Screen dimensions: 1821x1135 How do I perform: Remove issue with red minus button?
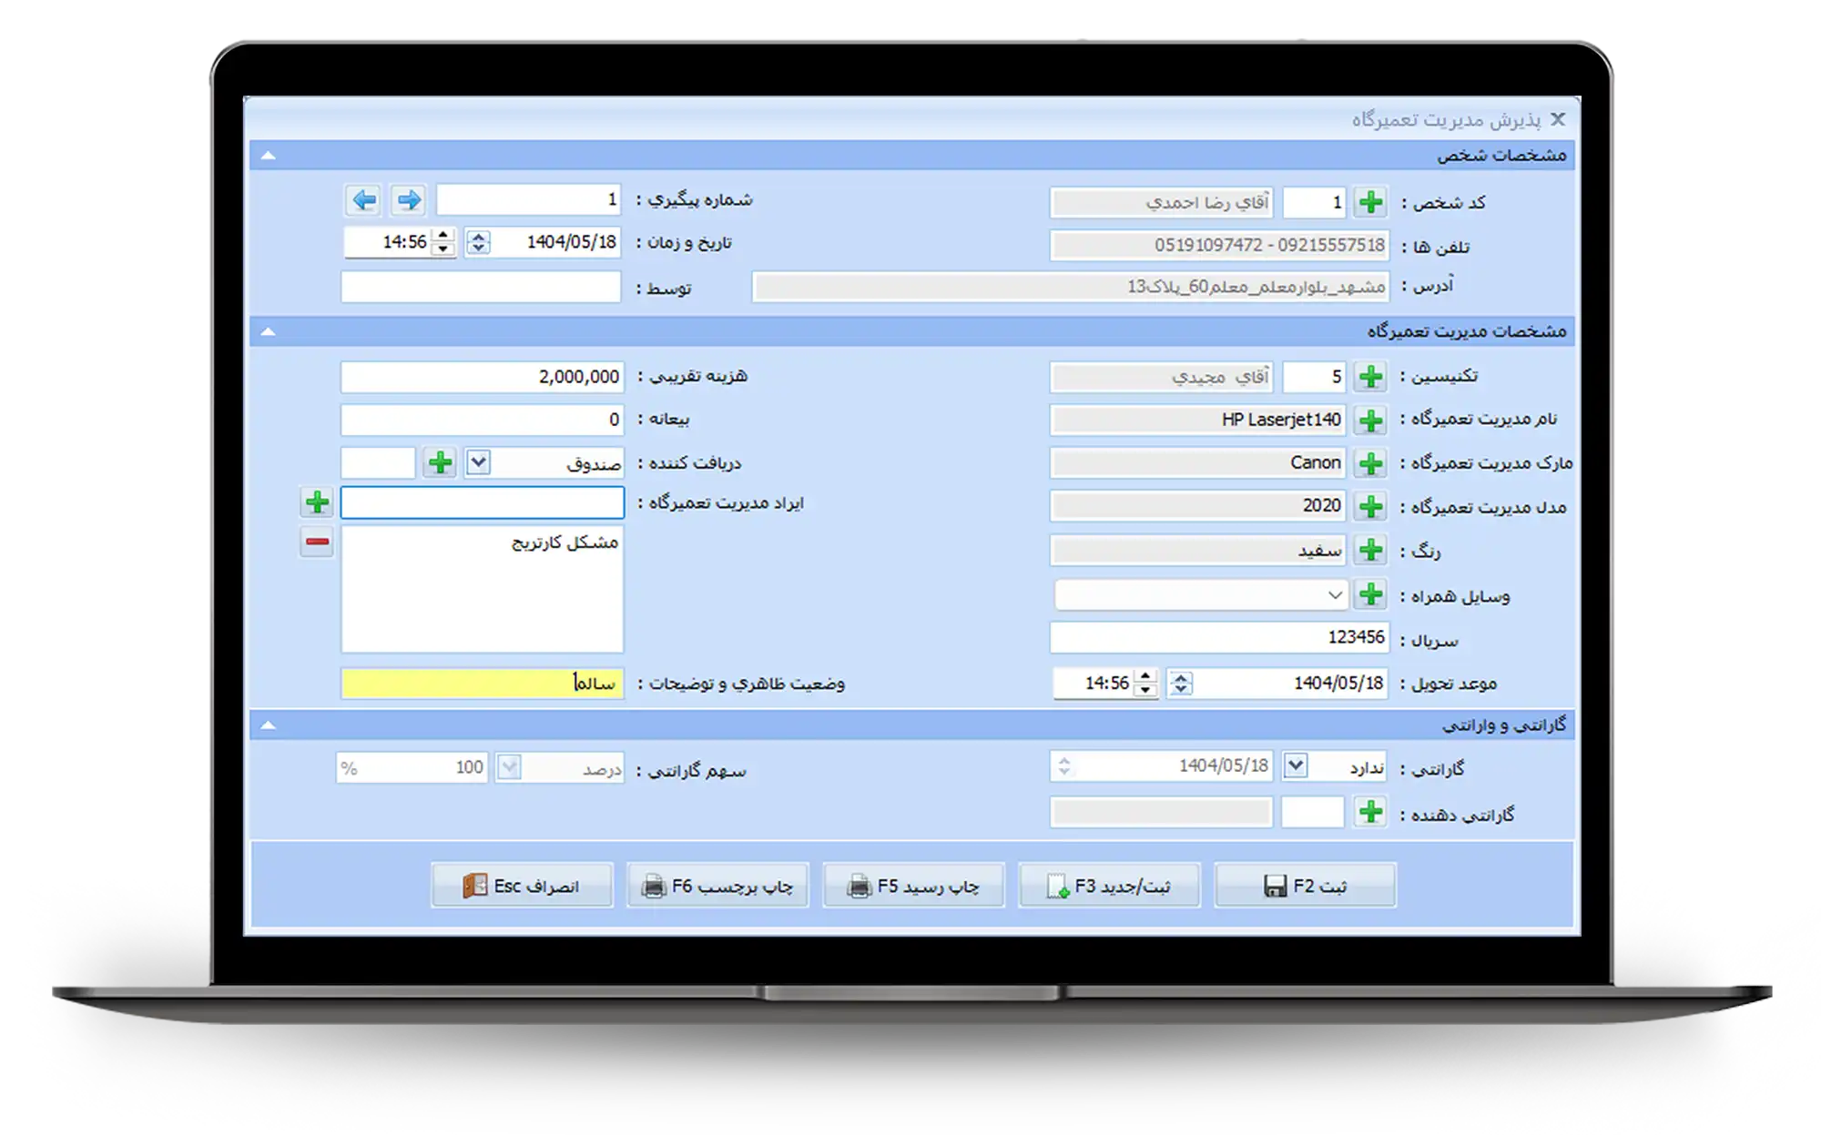click(x=317, y=542)
